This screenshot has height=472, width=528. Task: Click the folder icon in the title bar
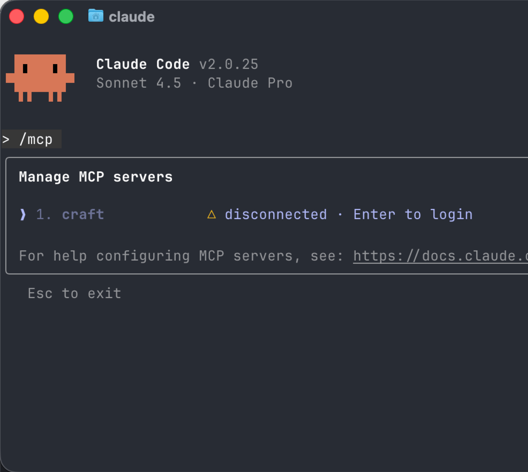pyautogui.click(x=96, y=16)
